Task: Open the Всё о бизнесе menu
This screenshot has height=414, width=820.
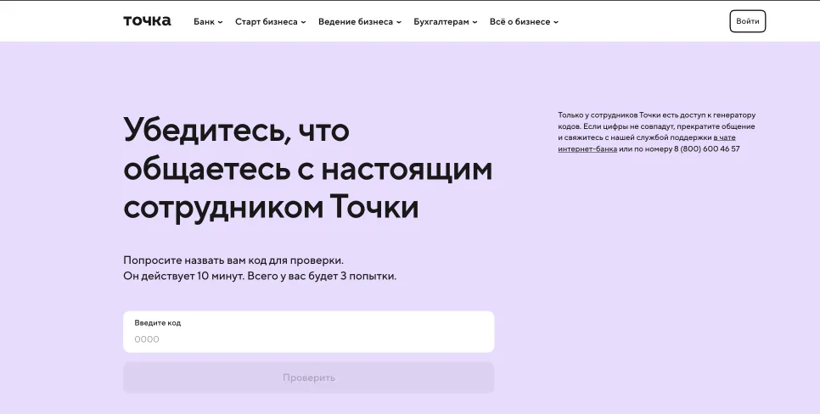Action: [x=520, y=22]
